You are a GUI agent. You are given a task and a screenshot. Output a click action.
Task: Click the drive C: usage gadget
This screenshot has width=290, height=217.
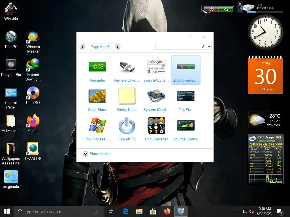tap(263, 8)
